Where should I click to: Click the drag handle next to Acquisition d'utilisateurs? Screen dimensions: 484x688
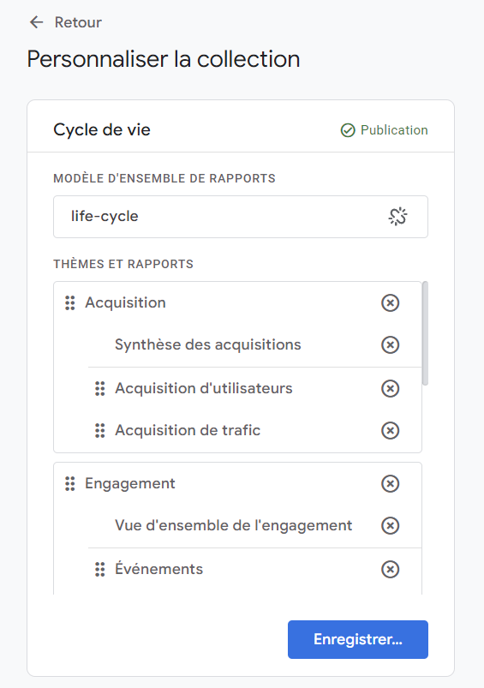click(x=100, y=388)
